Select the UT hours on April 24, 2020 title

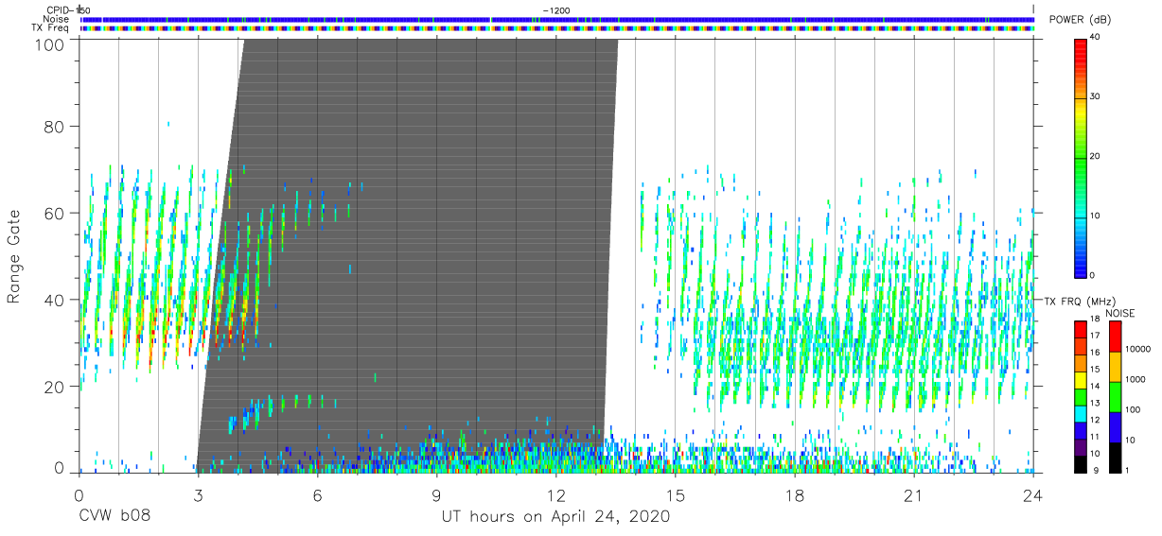[555, 518]
